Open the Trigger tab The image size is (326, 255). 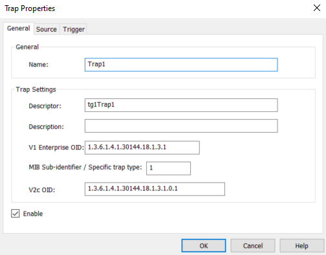pyautogui.click(x=74, y=29)
